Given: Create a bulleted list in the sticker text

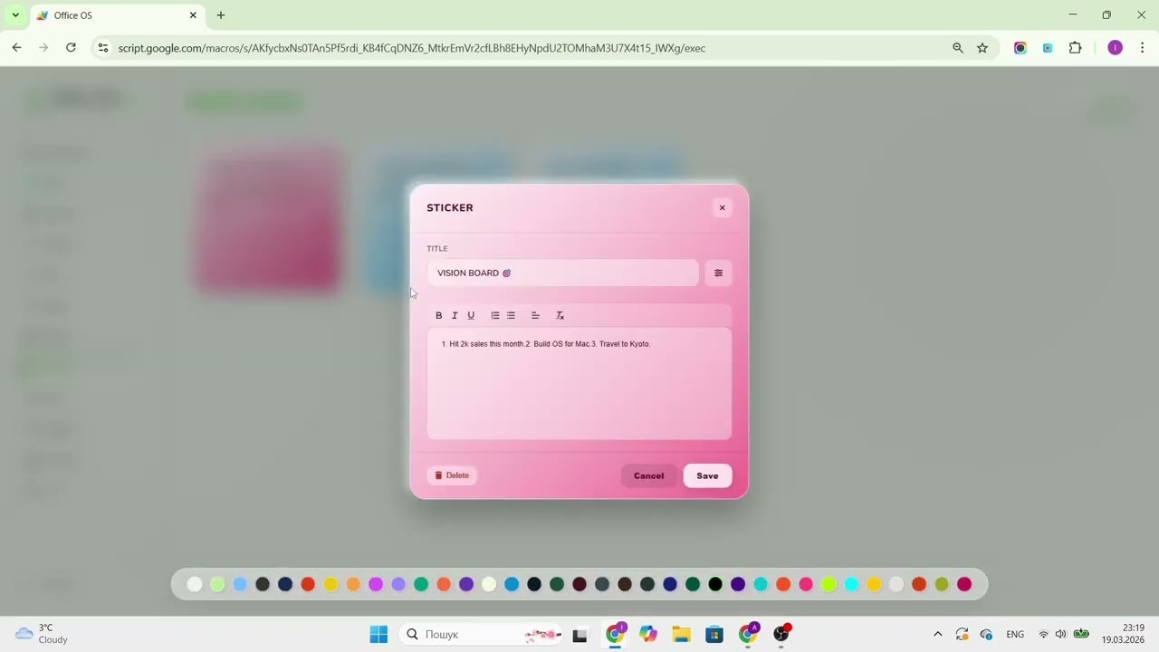Looking at the screenshot, I should pos(511,315).
